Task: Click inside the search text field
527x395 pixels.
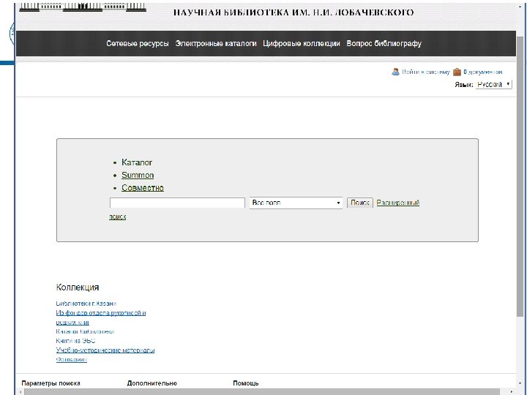Action: (177, 203)
